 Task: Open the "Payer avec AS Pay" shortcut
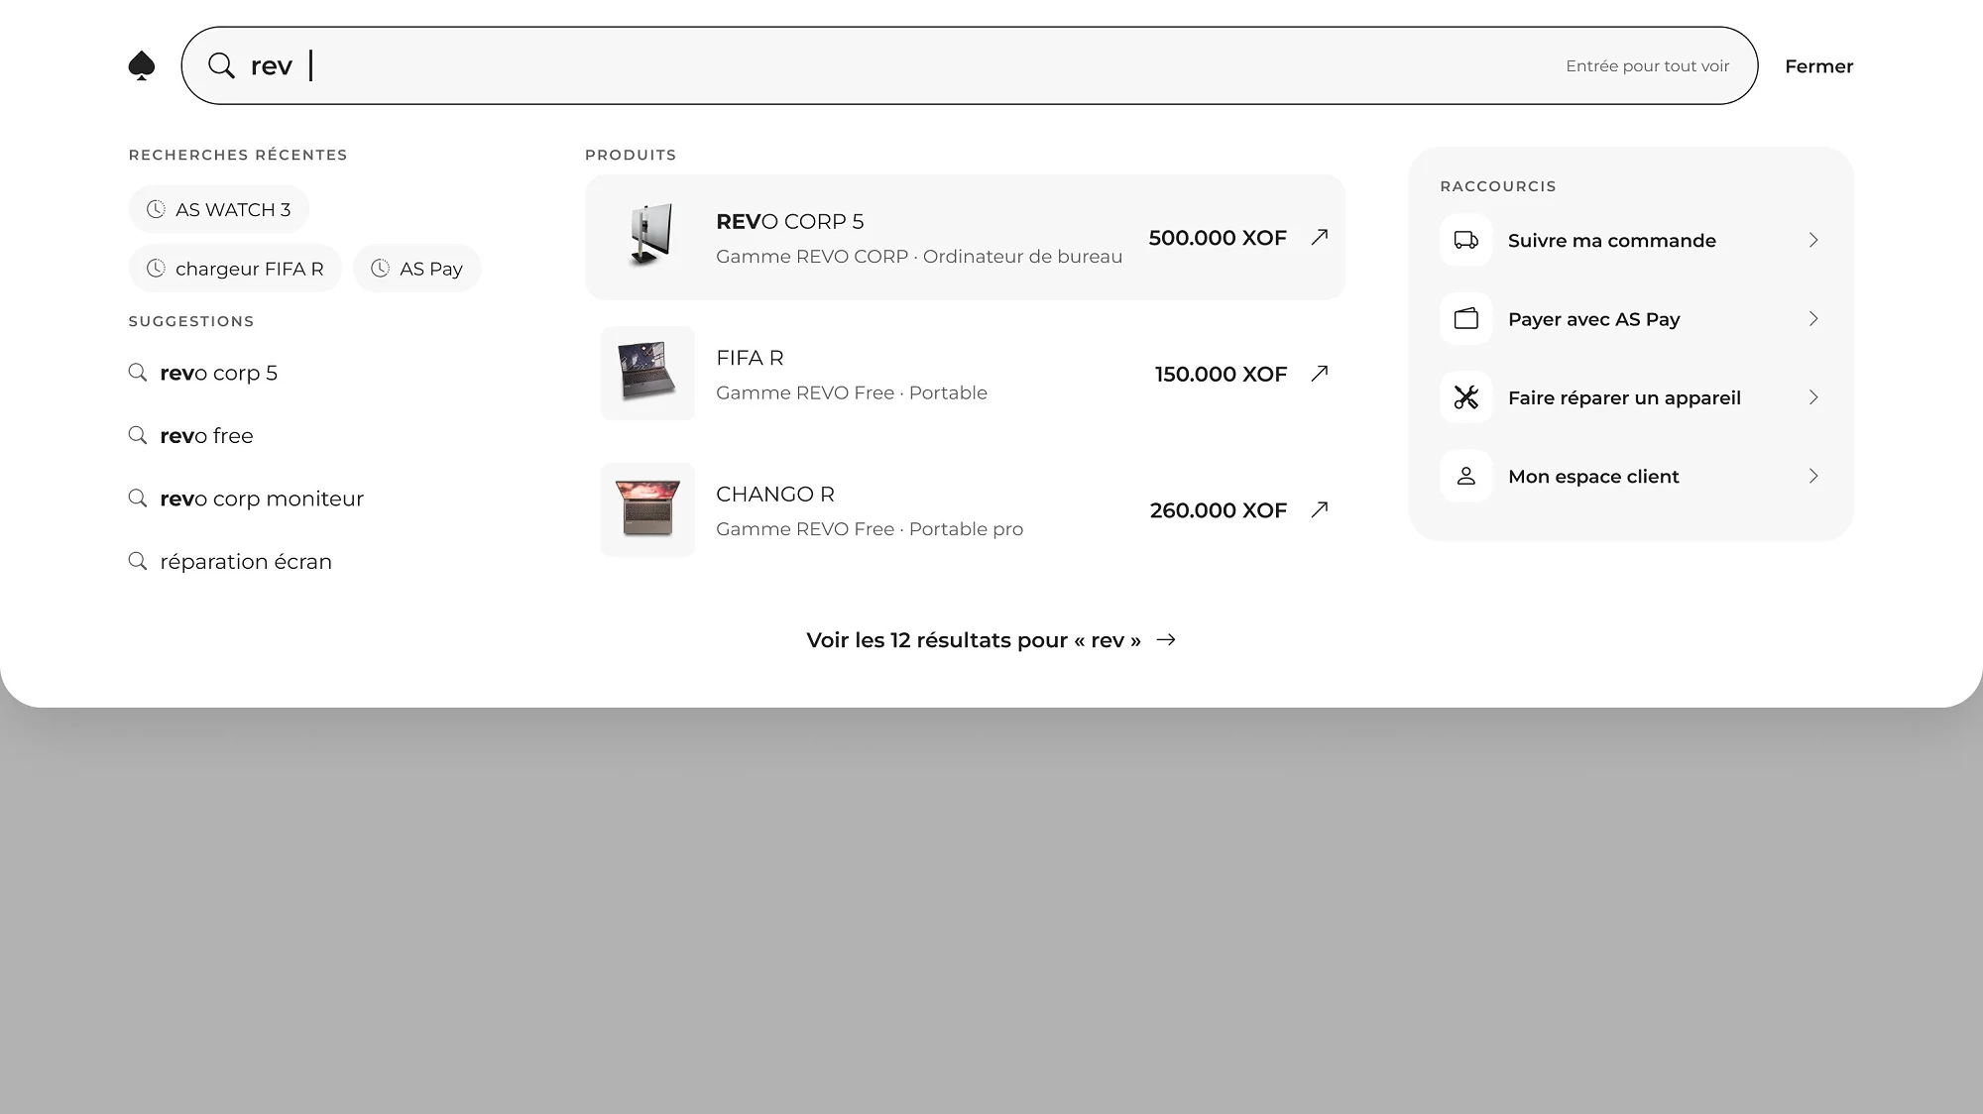(1631, 319)
